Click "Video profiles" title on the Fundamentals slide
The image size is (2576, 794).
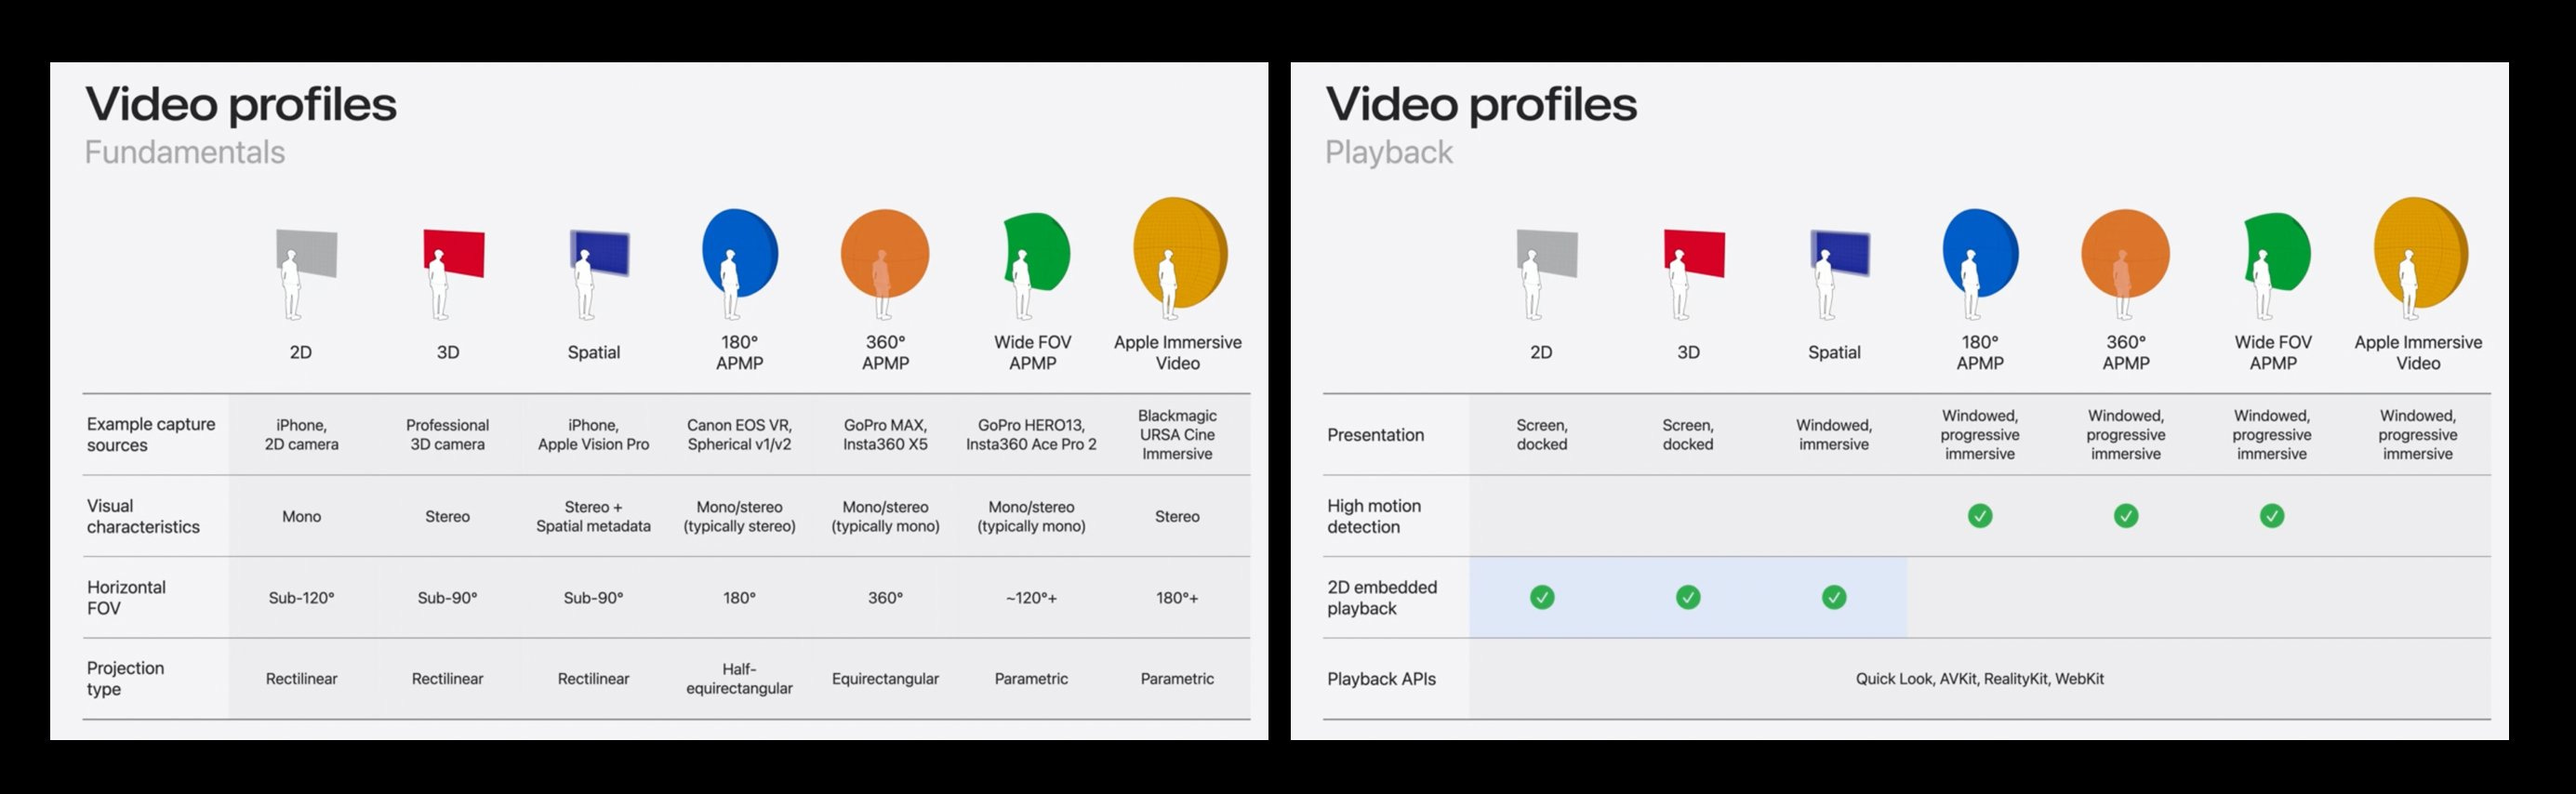[x=241, y=104]
